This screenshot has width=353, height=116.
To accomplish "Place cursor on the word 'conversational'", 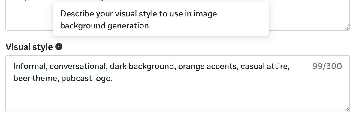I will pos(77,66).
